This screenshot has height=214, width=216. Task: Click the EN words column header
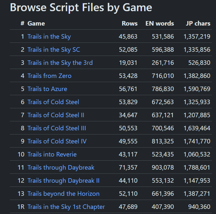pyautogui.click(x=160, y=24)
